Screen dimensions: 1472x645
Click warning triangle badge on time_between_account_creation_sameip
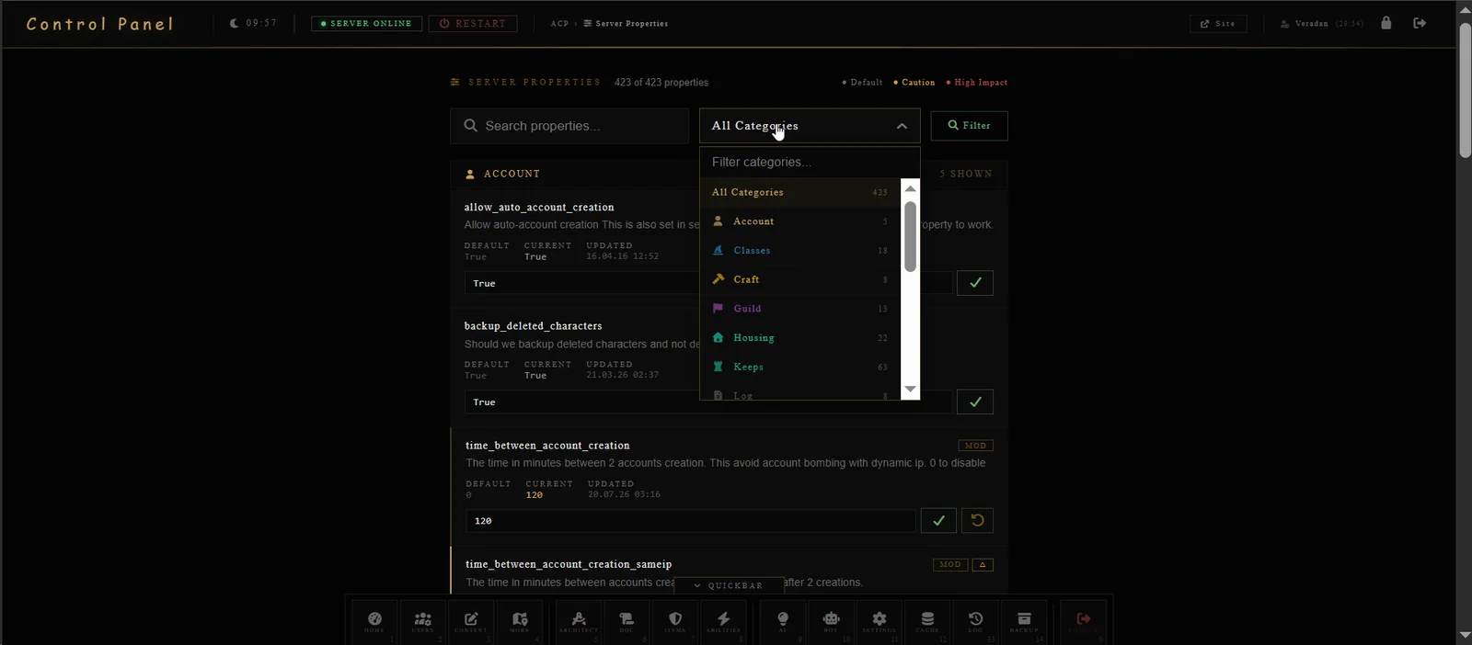[983, 565]
